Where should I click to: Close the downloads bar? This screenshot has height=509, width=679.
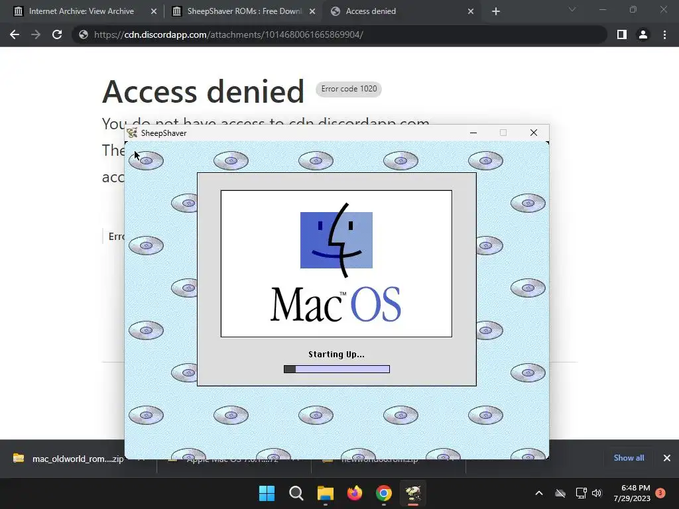667,458
